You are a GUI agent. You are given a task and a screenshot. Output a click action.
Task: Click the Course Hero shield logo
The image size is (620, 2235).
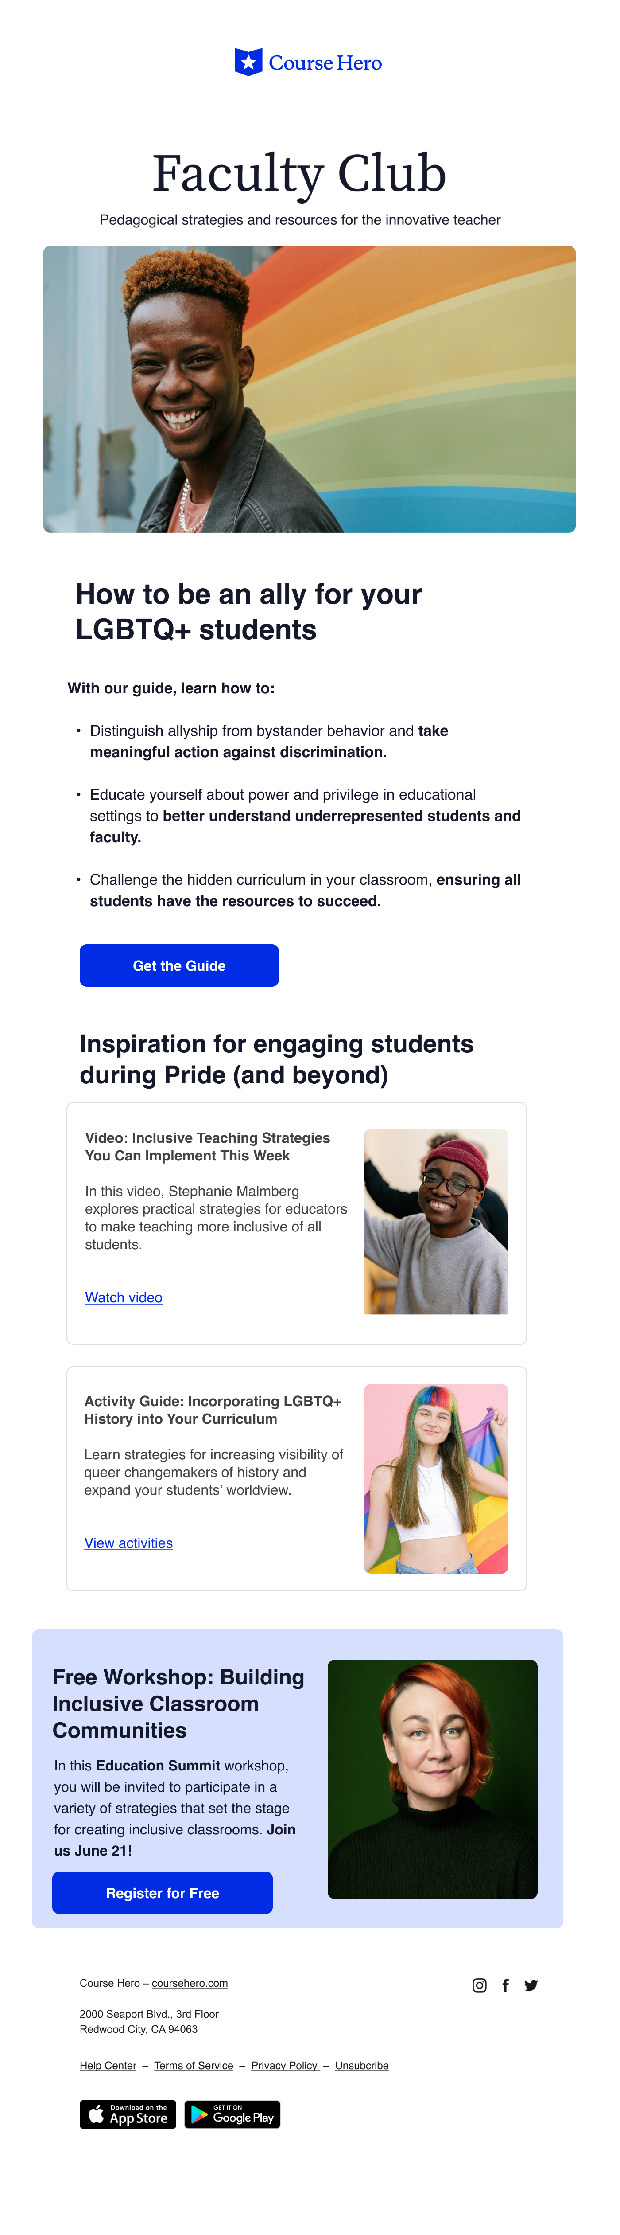248,63
